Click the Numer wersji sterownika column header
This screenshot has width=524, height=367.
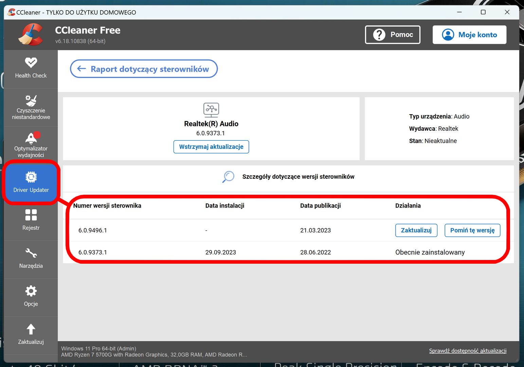pos(107,206)
